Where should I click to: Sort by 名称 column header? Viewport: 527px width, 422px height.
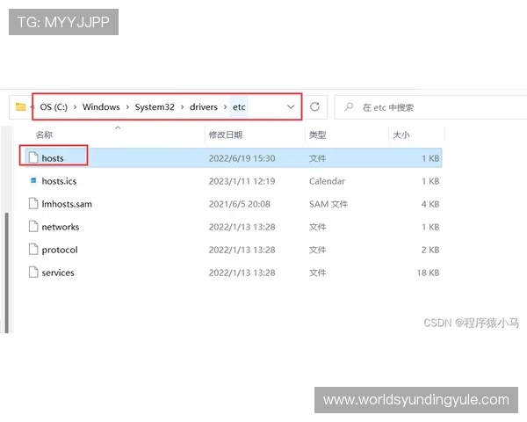click(x=44, y=135)
